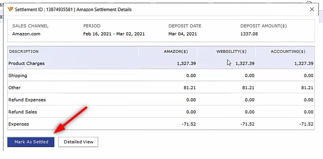Select the Other row label

[15, 88]
